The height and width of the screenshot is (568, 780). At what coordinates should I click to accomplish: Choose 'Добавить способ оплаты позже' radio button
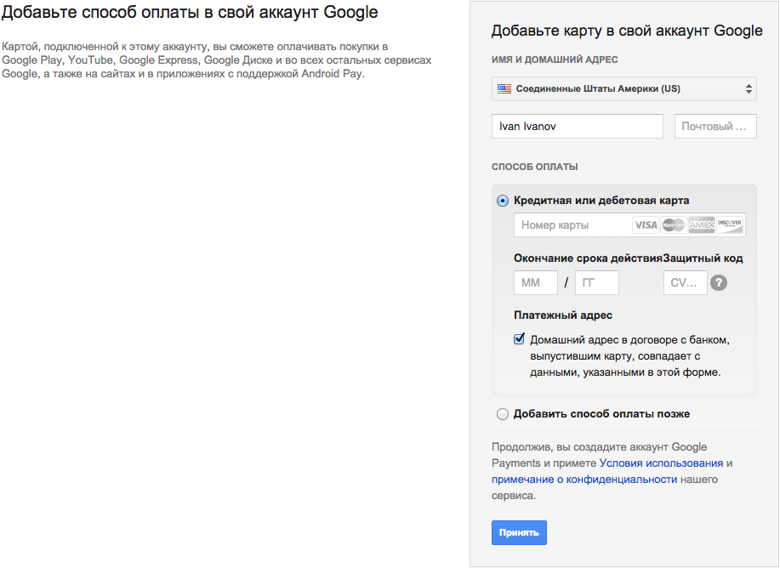[503, 414]
